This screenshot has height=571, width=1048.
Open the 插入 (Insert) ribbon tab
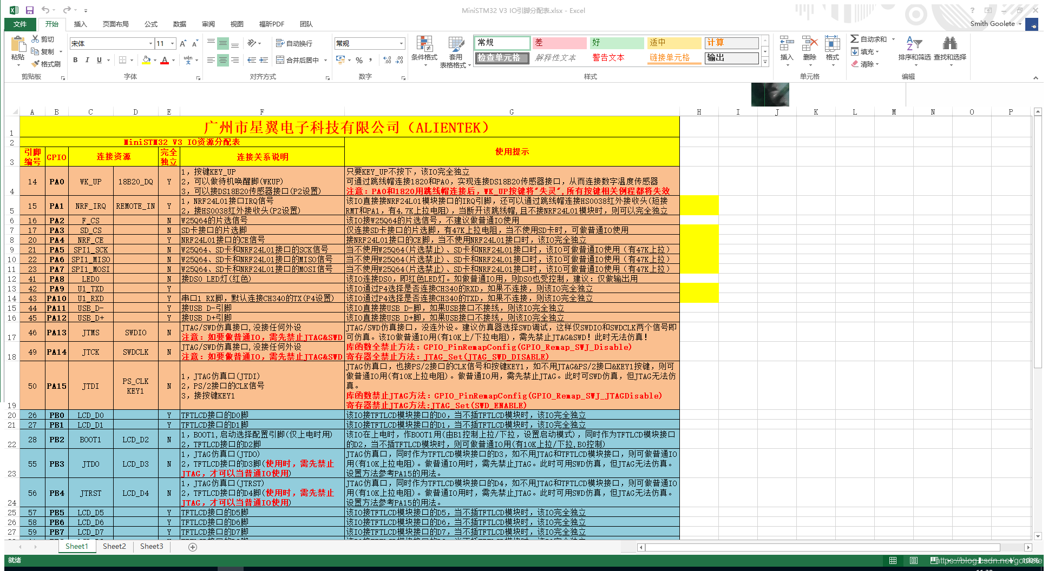(x=80, y=24)
